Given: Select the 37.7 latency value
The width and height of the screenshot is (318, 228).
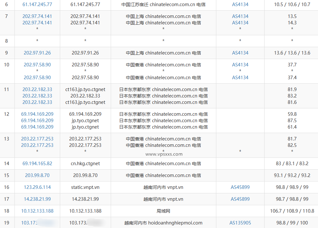Looking at the screenshot, I should click(x=292, y=65).
